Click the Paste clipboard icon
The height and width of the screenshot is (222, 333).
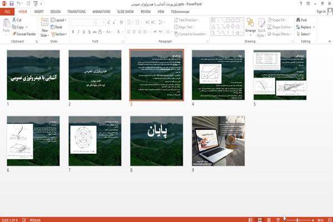tap(6, 23)
